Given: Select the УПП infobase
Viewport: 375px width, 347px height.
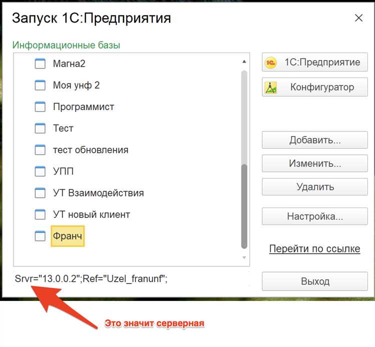Looking at the screenshot, I should 63,171.
